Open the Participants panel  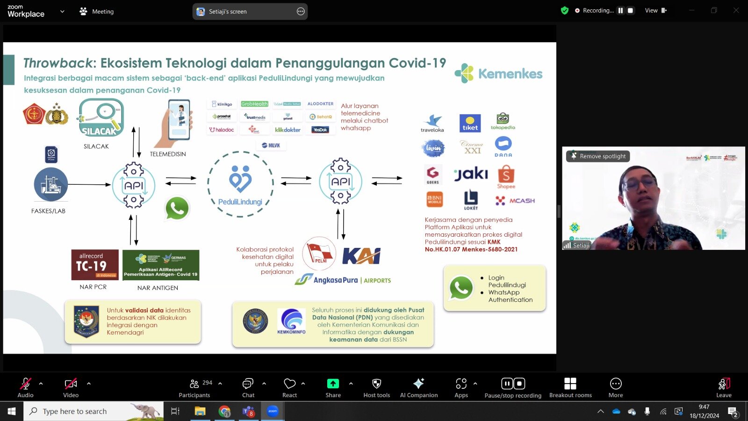(x=194, y=388)
